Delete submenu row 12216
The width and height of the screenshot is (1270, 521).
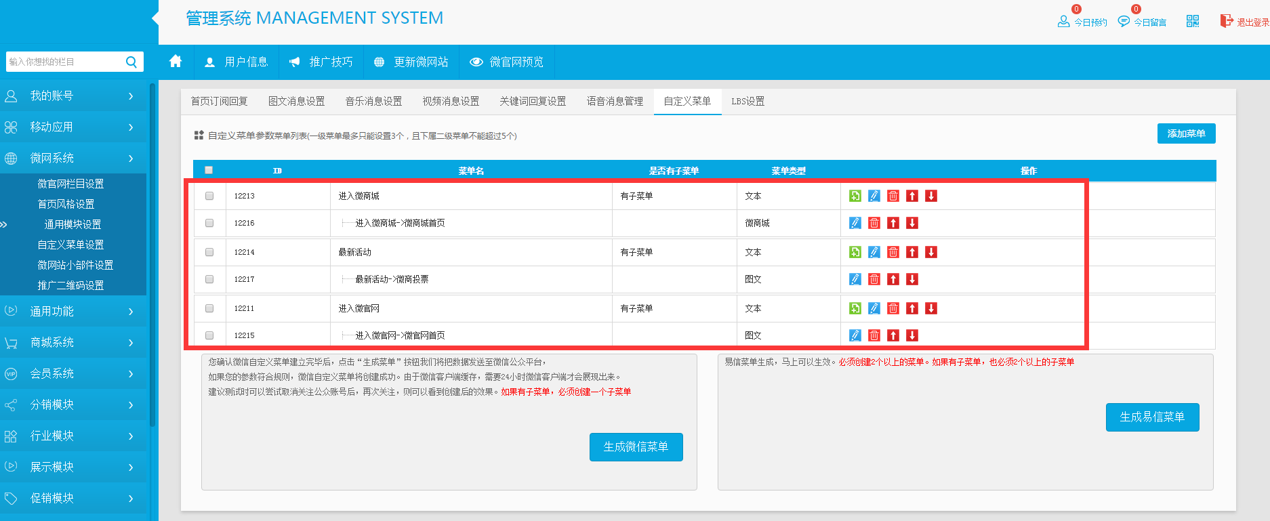click(x=874, y=223)
